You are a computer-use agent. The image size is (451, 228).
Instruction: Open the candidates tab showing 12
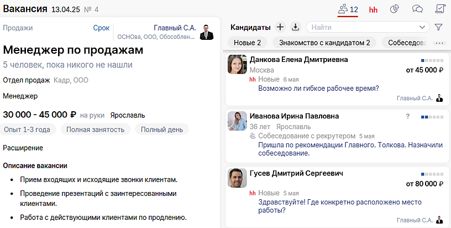tap(348, 9)
